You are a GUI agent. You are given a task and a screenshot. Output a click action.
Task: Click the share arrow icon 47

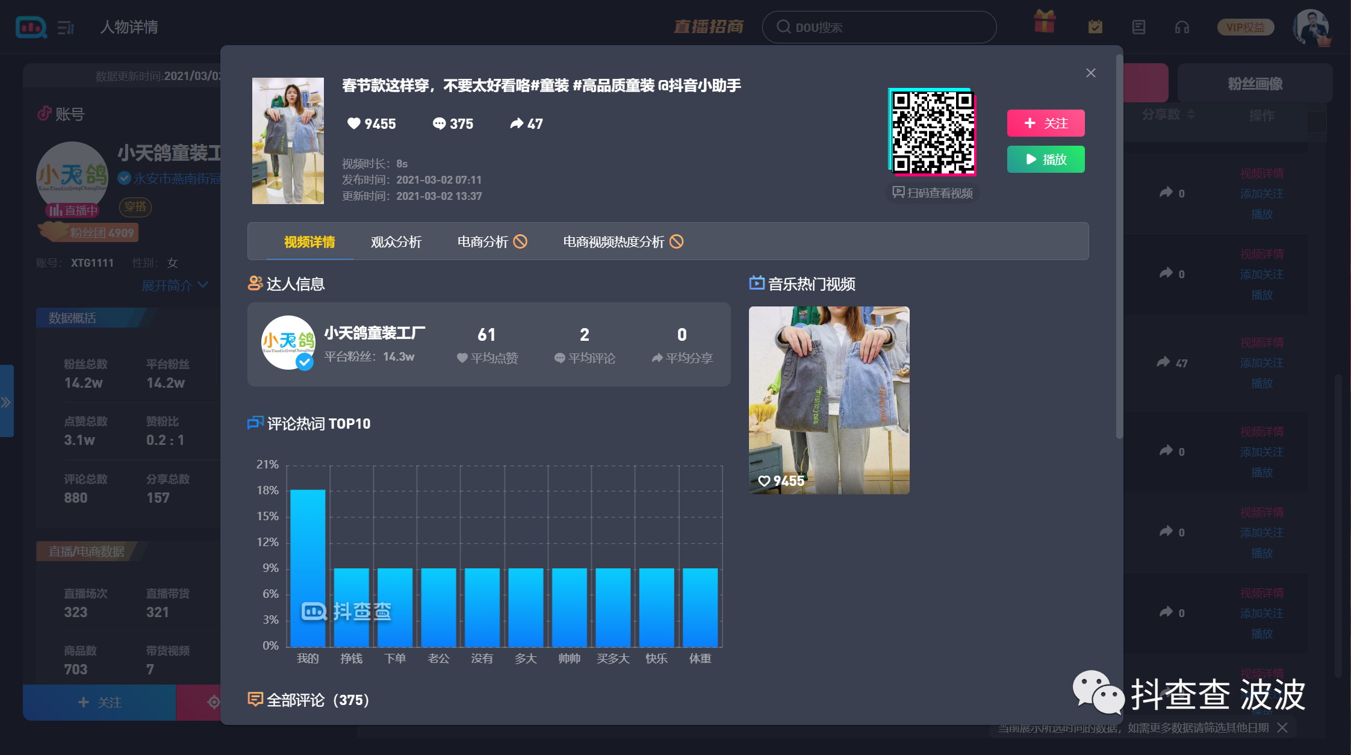pyautogui.click(x=517, y=123)
